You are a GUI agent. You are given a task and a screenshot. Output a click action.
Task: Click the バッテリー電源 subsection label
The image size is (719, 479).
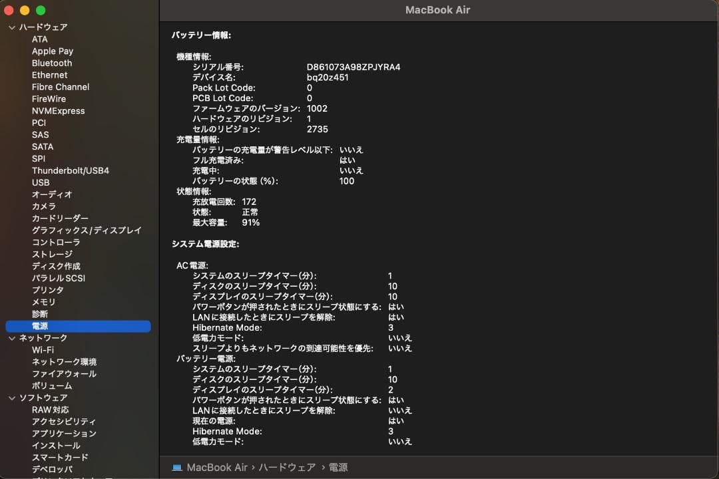(206, 359)
